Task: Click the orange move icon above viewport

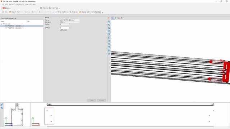Action: pos(109,18)
